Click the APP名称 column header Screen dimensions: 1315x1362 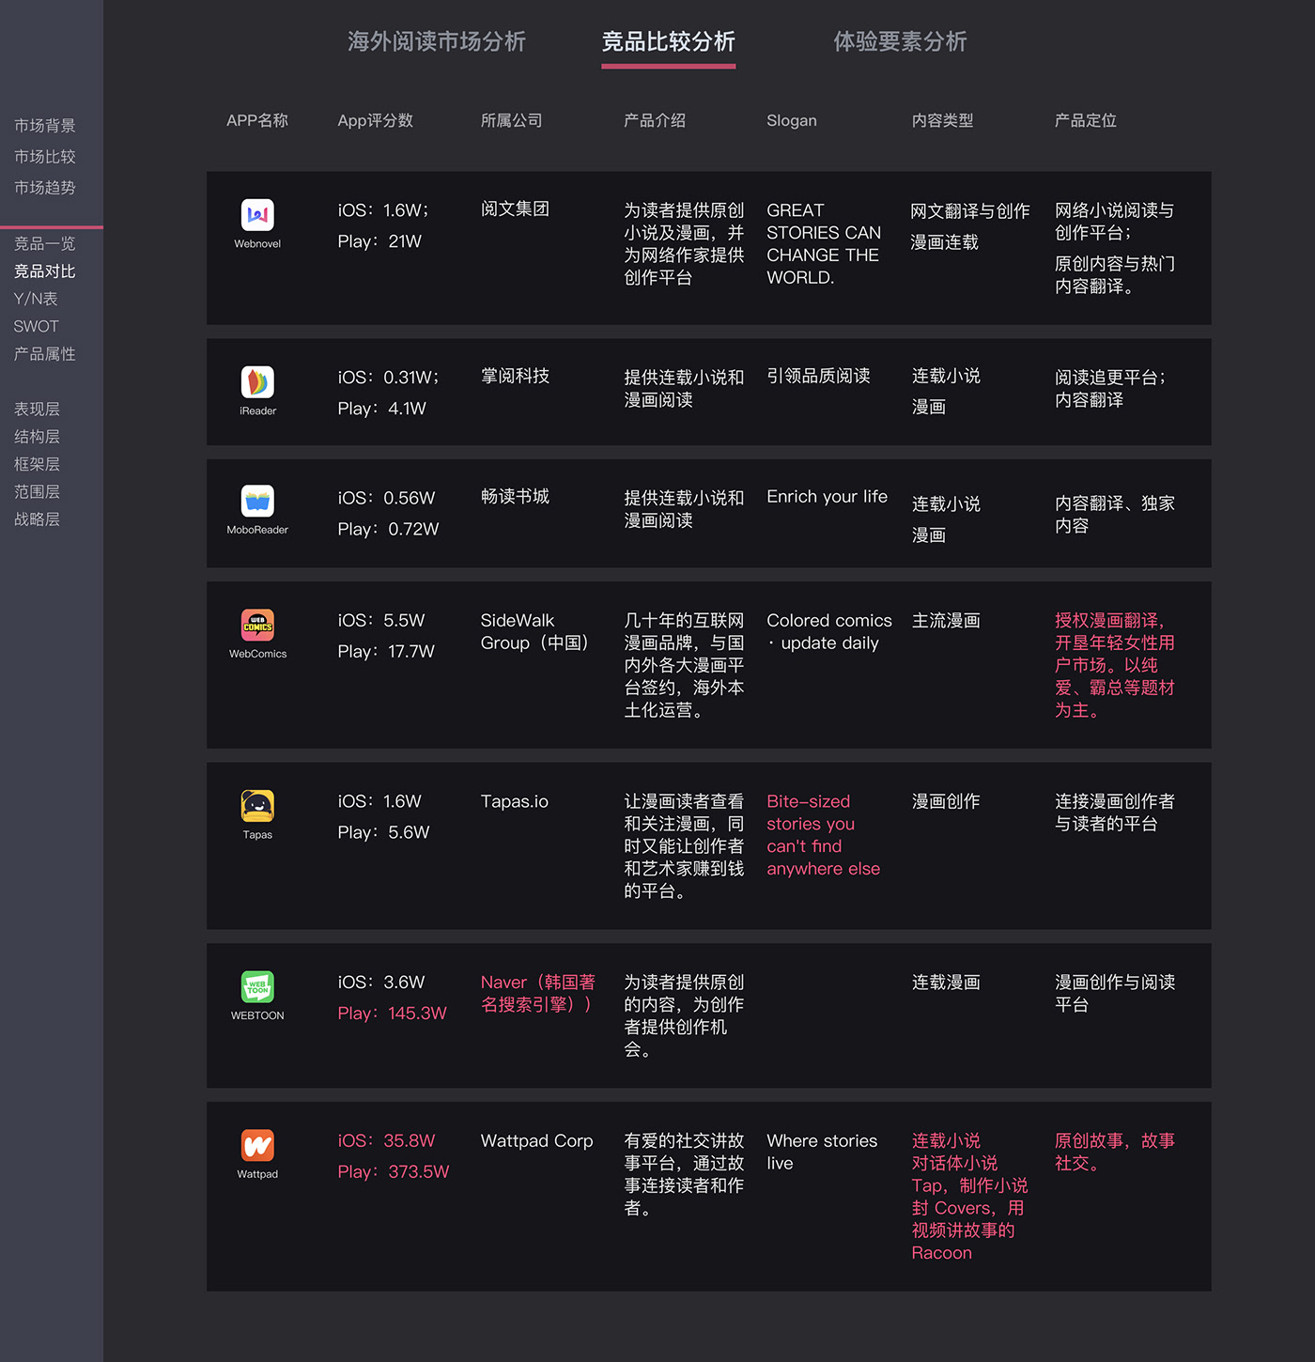click(x=257, y=120)
